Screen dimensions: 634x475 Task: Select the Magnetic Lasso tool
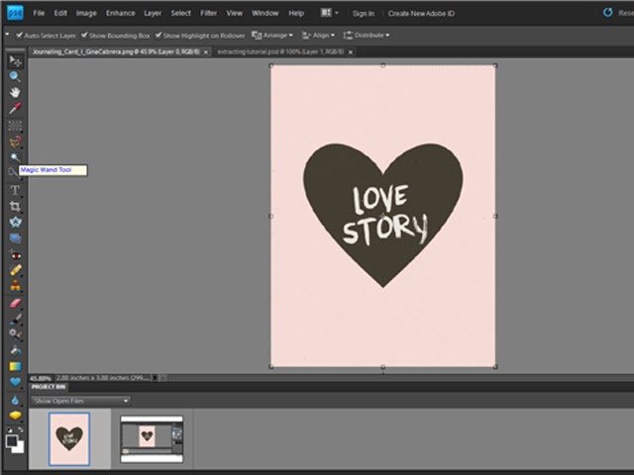[x=15, y=142]
